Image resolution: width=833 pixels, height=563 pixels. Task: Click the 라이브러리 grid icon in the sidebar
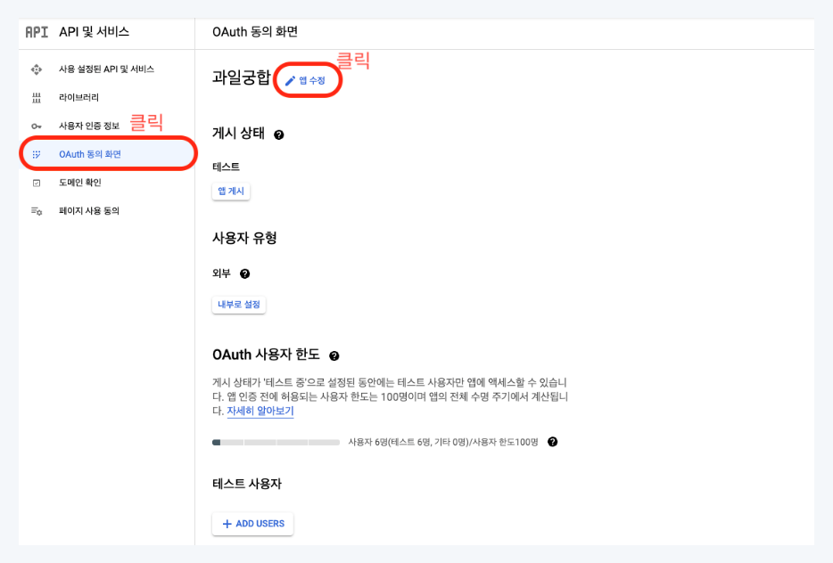[x=36, y=97]
